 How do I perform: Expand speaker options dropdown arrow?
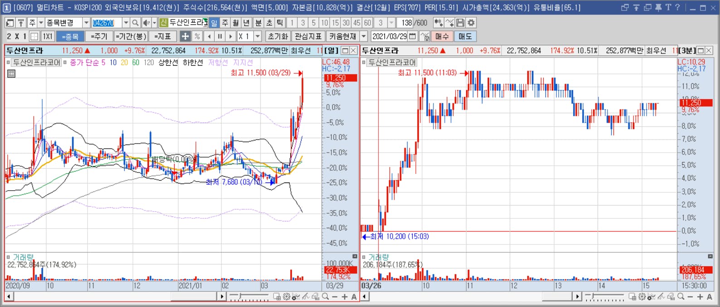(154, 23)
